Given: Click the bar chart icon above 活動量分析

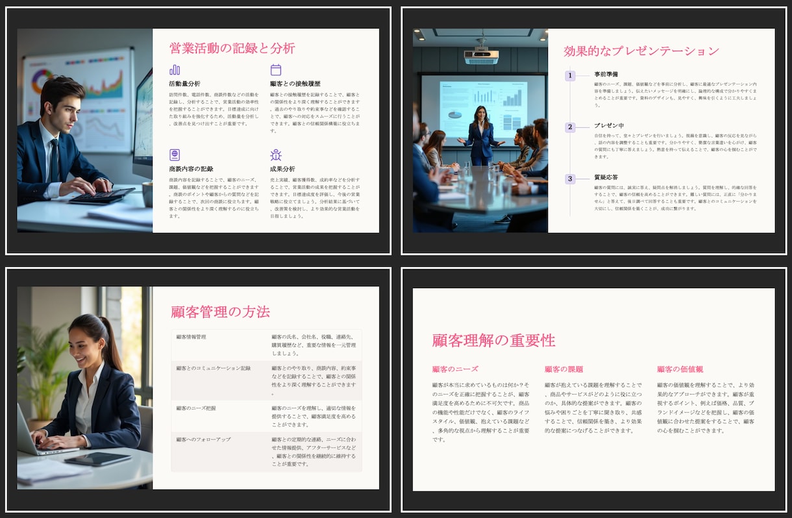Looking at the screenshot, I should click(175, 69).
